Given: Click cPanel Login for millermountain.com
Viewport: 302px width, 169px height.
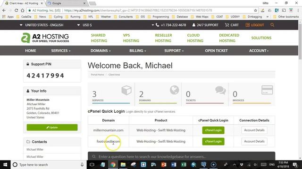Looking at the screenshot, I should [213, 130].
